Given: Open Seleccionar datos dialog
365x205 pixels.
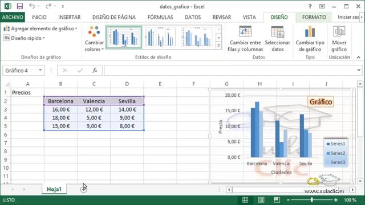Looking at the screenshot, I should point(278,39).
